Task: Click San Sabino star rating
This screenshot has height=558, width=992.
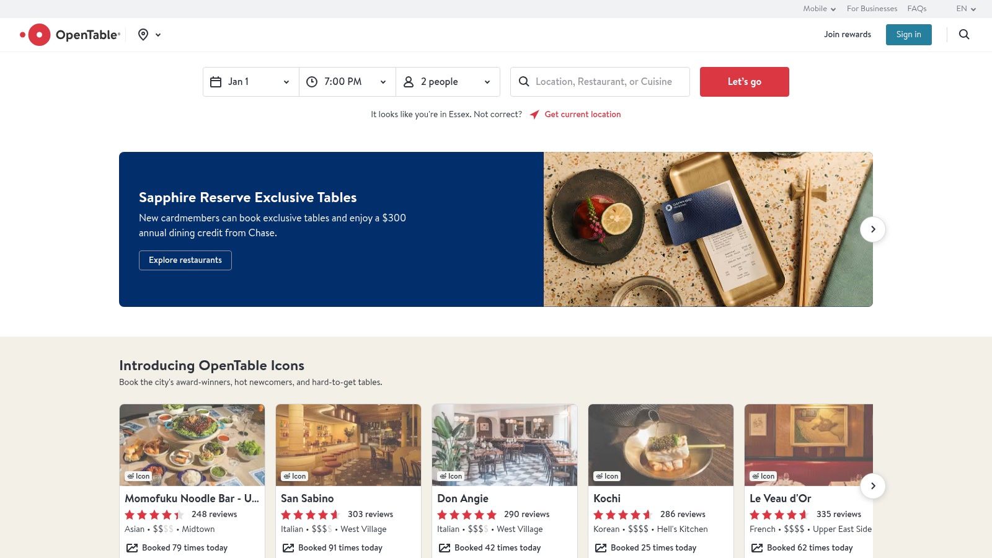Action: [x=311, y=515]
